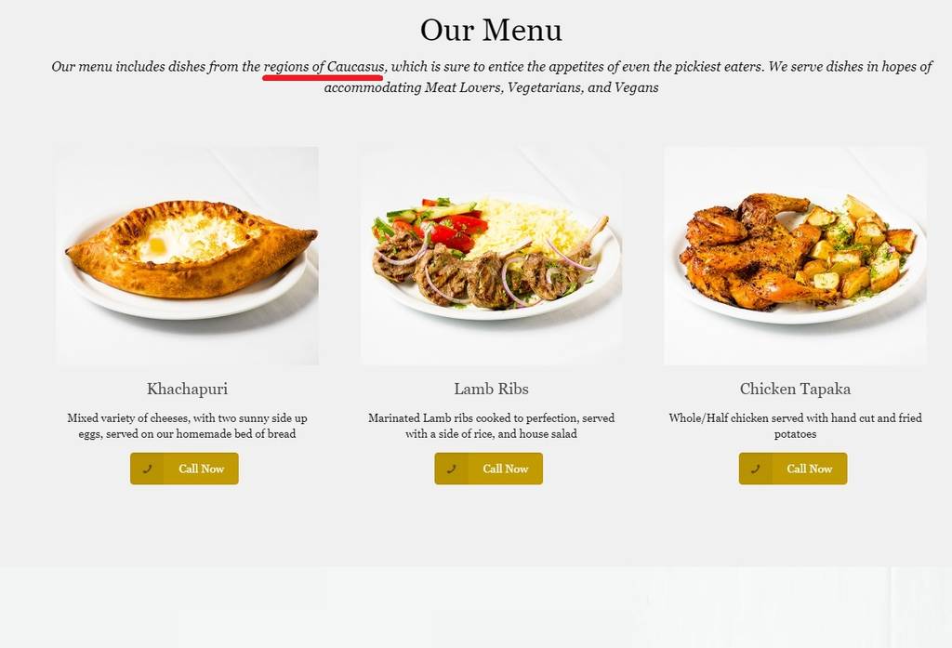Viewport: 952px width, 648px height.
Task: Click the Meat Lovers, Vegetarians, and Vegans line
Action: (x=491, y=87)
